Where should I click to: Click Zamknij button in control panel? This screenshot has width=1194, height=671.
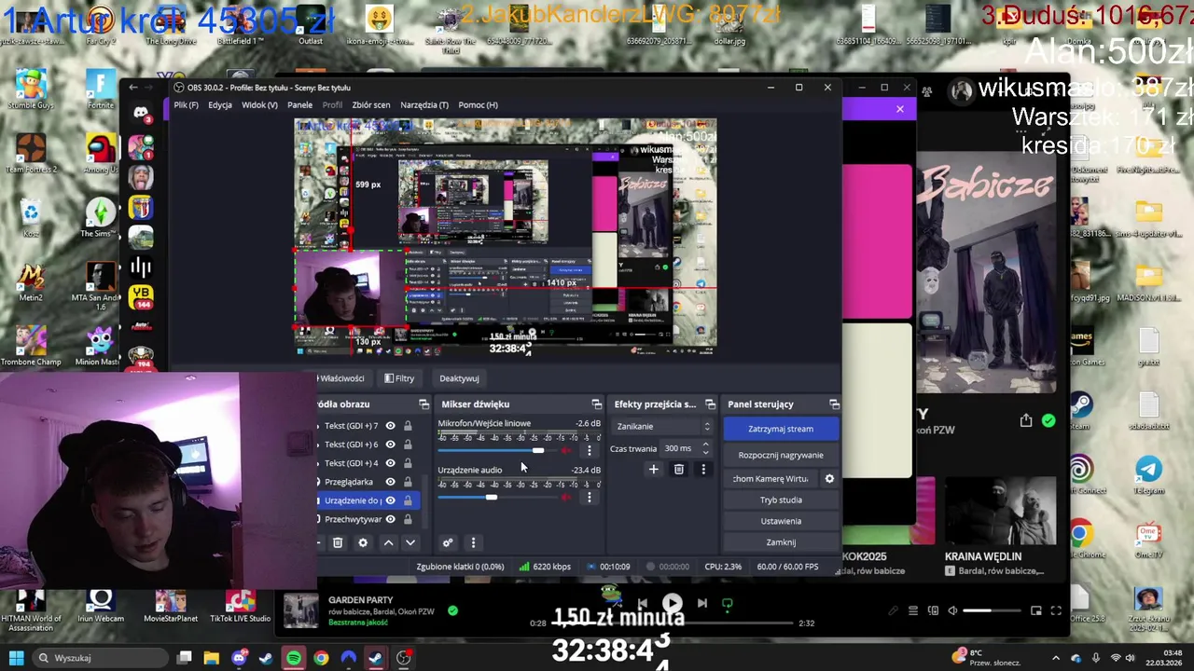click(781, 542)
